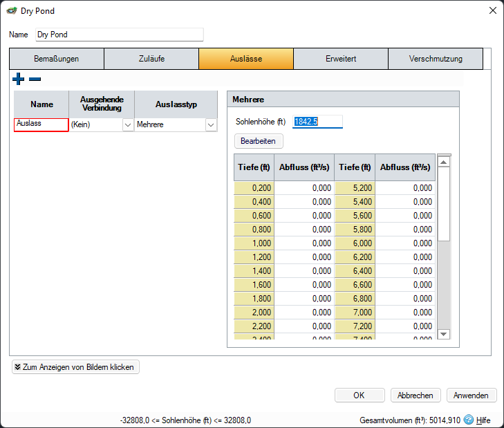The width and height of the screenshot is (504, 428).
Task: Open Ausgehende Verbindung dropdown showing (Kein)
Action: (x=128, y=124)
